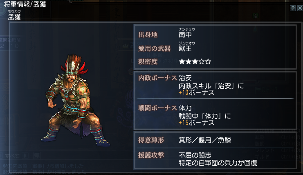Click the 将軍情報/孟獲 window title
Screen dimensions: 303x175
tap(25, 4)
